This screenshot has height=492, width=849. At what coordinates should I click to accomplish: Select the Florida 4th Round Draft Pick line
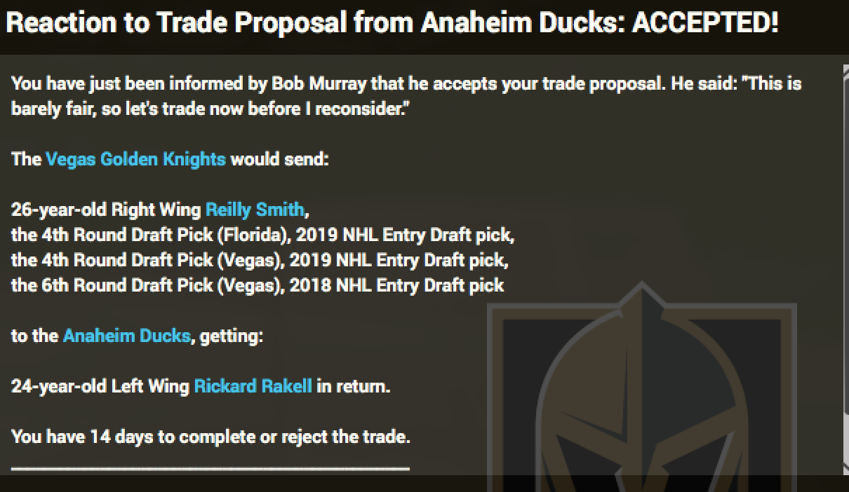(262, 235)
